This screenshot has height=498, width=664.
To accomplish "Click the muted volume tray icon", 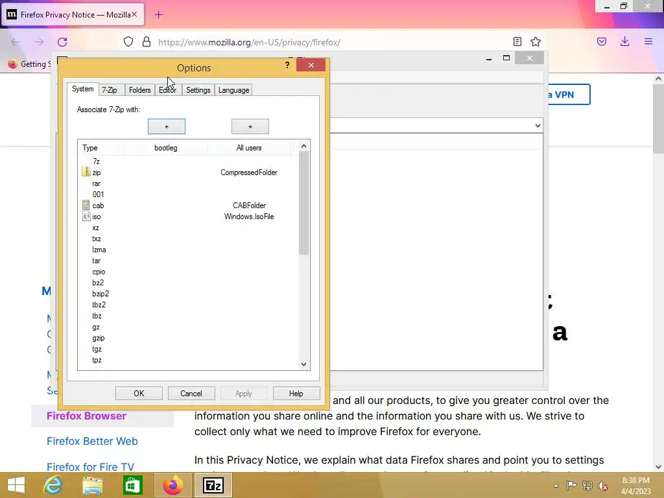I will 603,486.
